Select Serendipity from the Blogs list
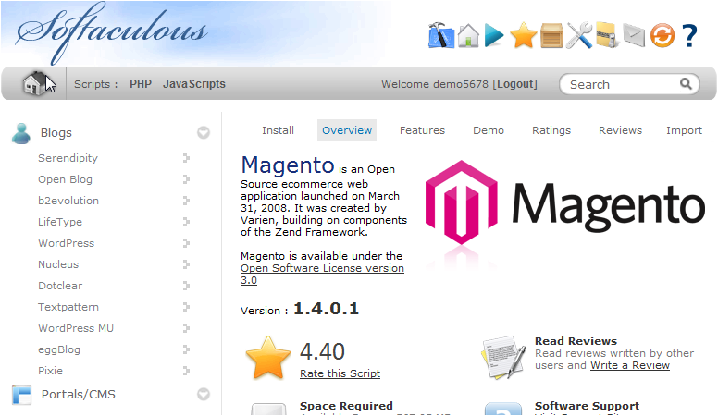718x416 pixels. coord(68,158)
